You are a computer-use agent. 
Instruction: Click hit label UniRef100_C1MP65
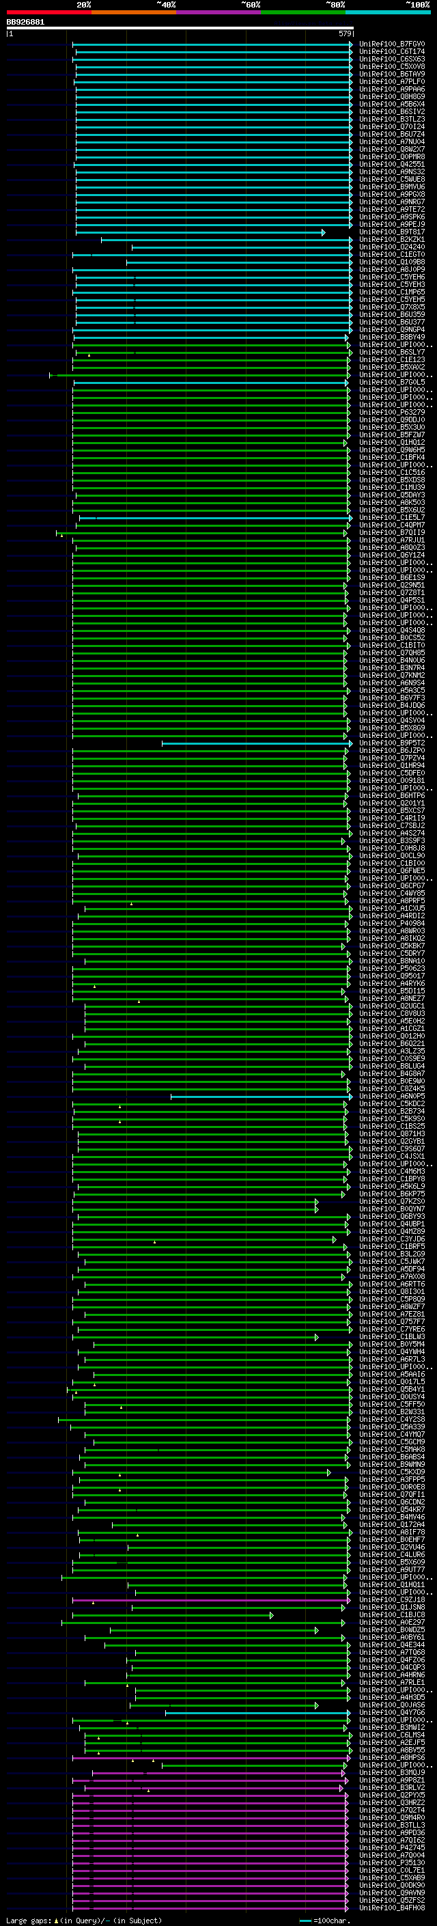click(x=392, y=292)
